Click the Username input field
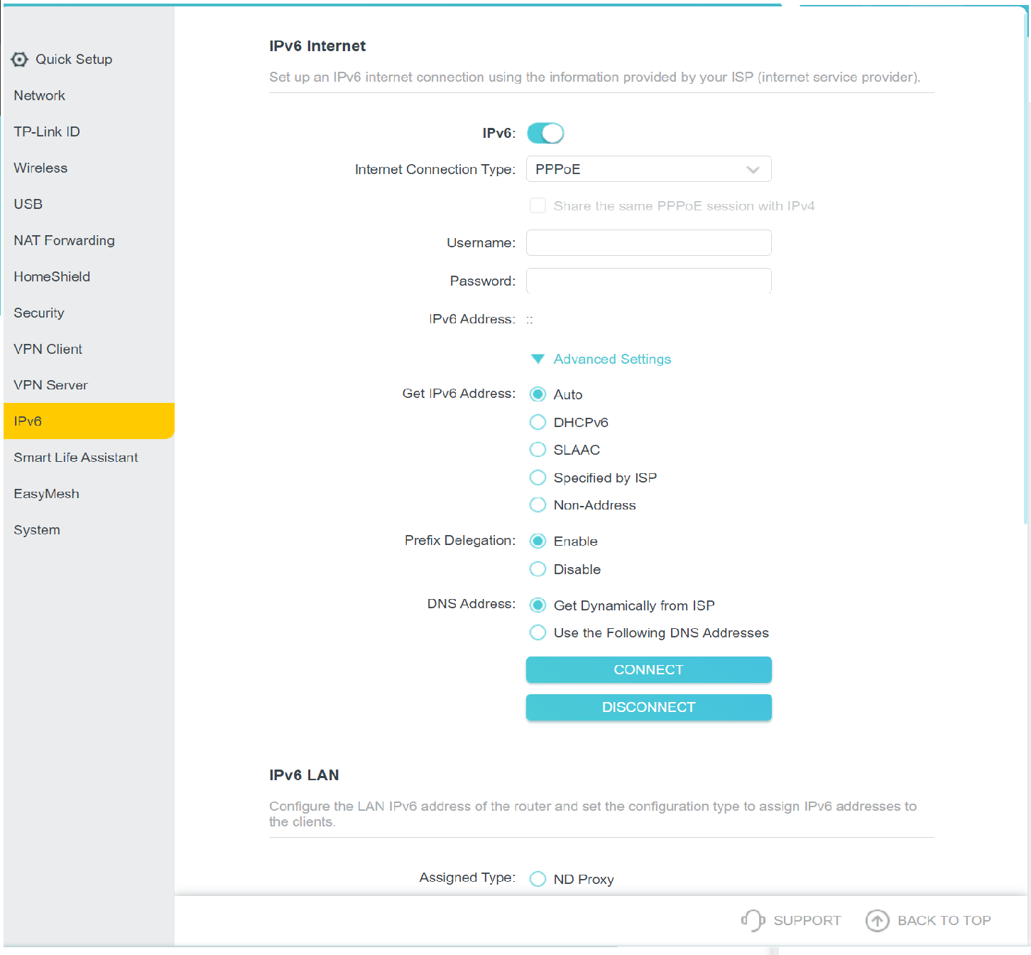Viewport: 1031px width, 955px height. (648, 243)
